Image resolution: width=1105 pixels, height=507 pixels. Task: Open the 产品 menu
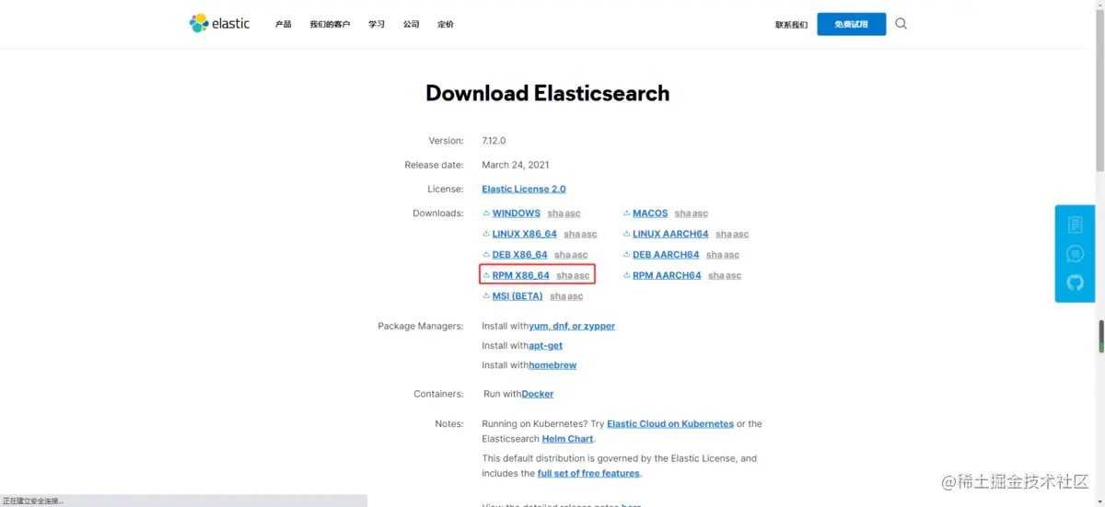(x=283, y=24)
